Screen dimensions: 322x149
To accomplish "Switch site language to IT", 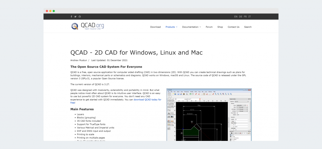I will tap(249, 17).
